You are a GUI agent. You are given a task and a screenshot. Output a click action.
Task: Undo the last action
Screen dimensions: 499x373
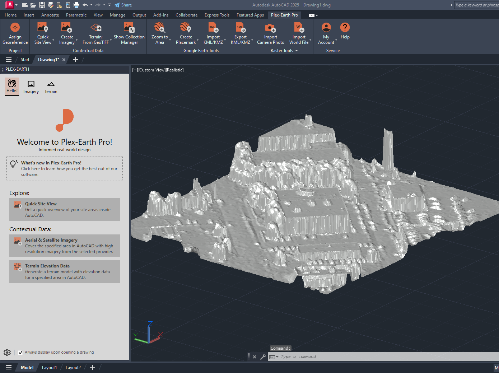pos(85,5)
